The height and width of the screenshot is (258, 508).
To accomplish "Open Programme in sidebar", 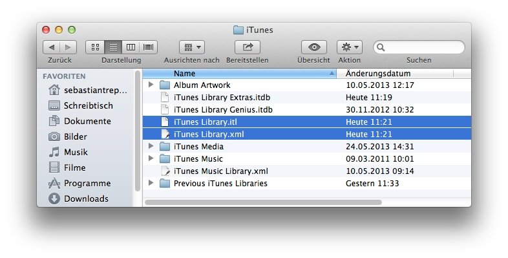I will (79, 183).
